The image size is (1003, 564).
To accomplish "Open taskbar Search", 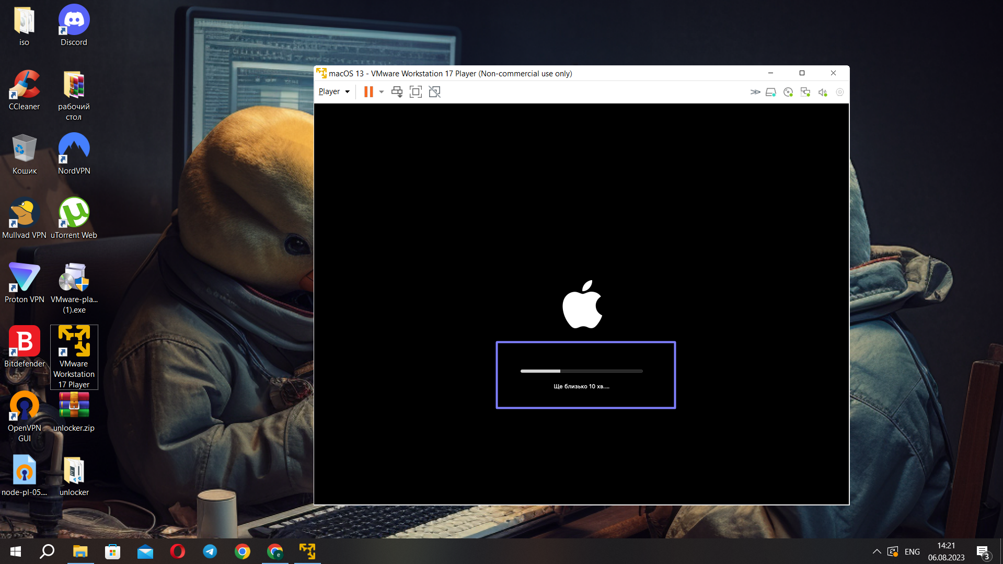I will pos(48,551).
